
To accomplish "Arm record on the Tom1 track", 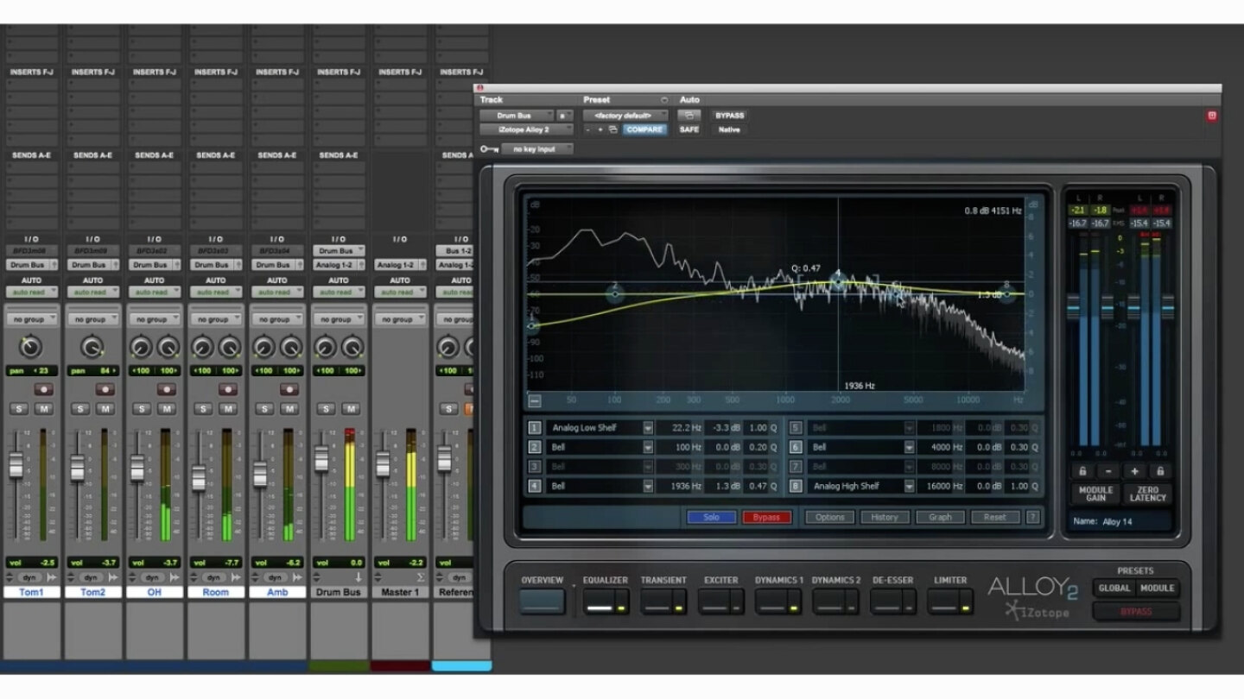I will coord(43,389).
